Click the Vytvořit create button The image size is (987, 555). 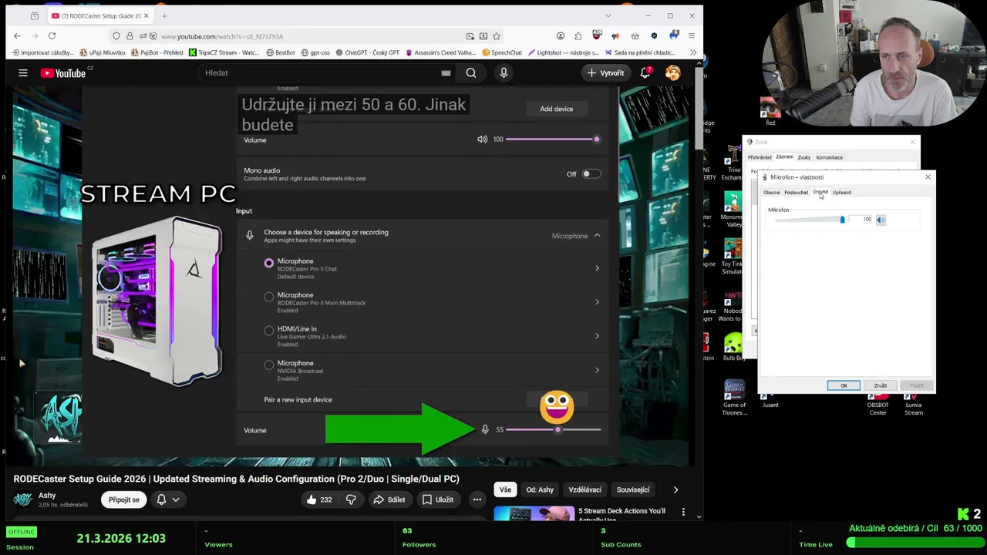coord(606,72)
